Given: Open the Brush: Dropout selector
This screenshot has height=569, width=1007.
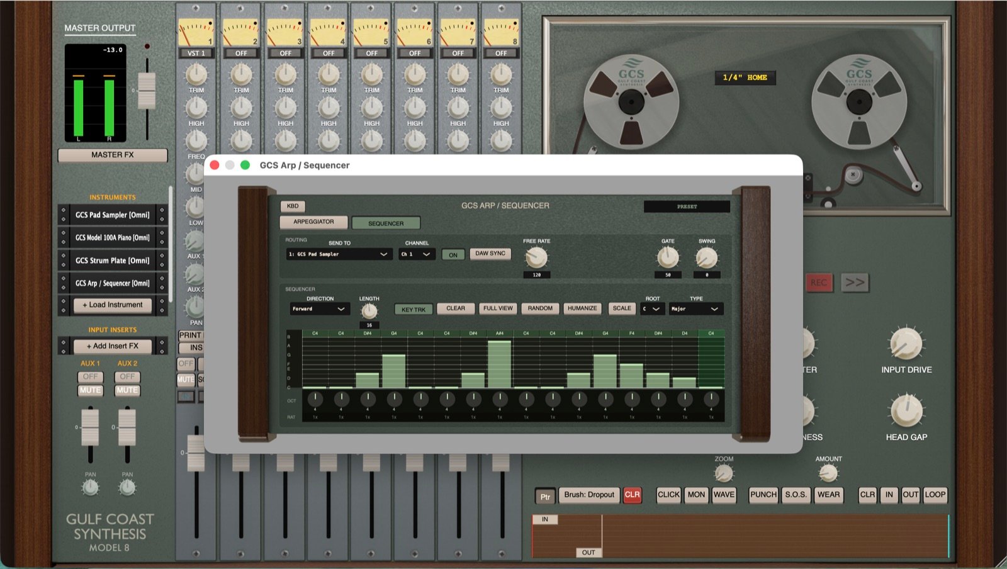Looking at the screenshot, I should tap(589, 495).
